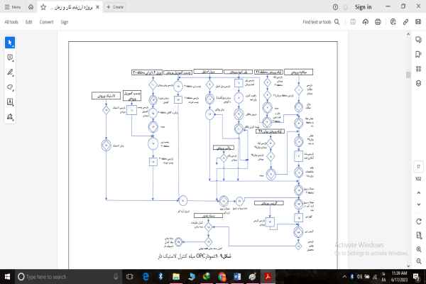Select the highlighter pen tool
This screenshot has width=426, height=284.
tap(10, 72)
